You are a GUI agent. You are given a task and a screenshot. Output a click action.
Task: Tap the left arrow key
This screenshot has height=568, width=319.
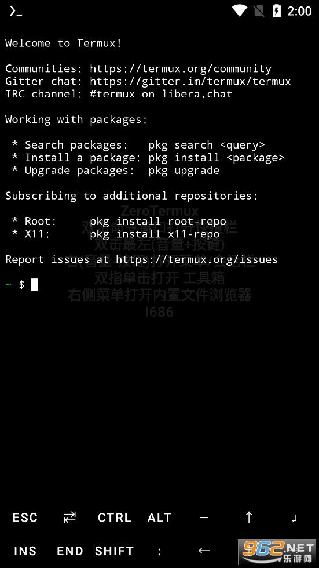pos(204,551)
